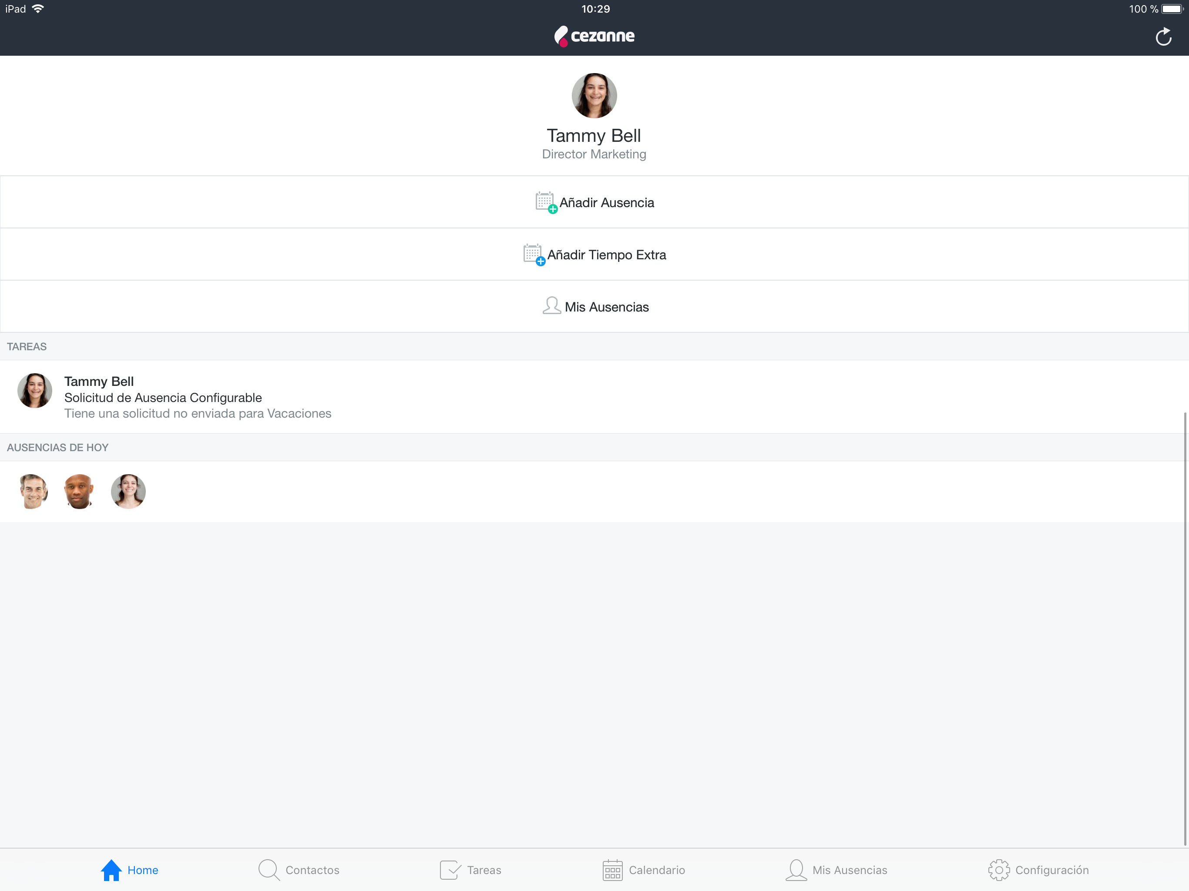This screenshot has width=1189, height=891.
Task: Switch to the Calendario tab
Action: click(644, 870)
